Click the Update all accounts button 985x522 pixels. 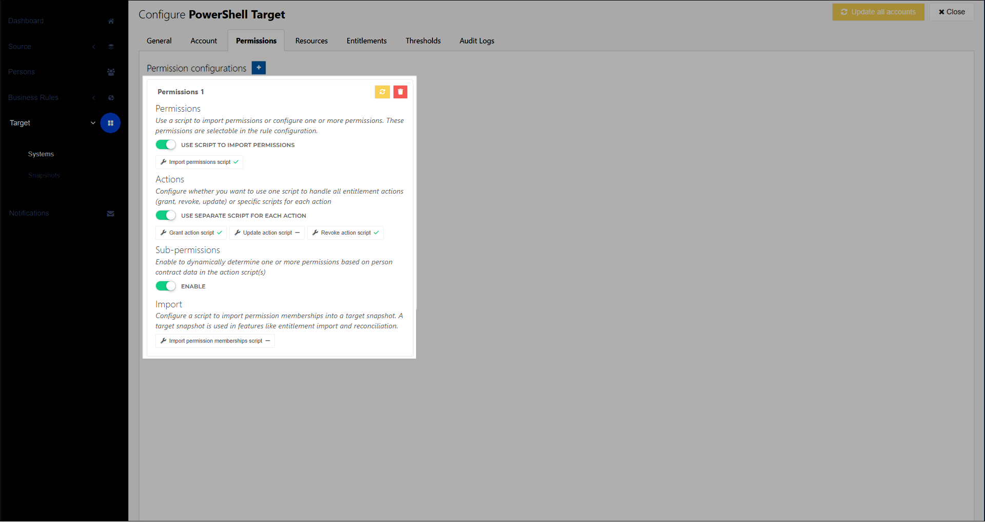coord(878,11)
